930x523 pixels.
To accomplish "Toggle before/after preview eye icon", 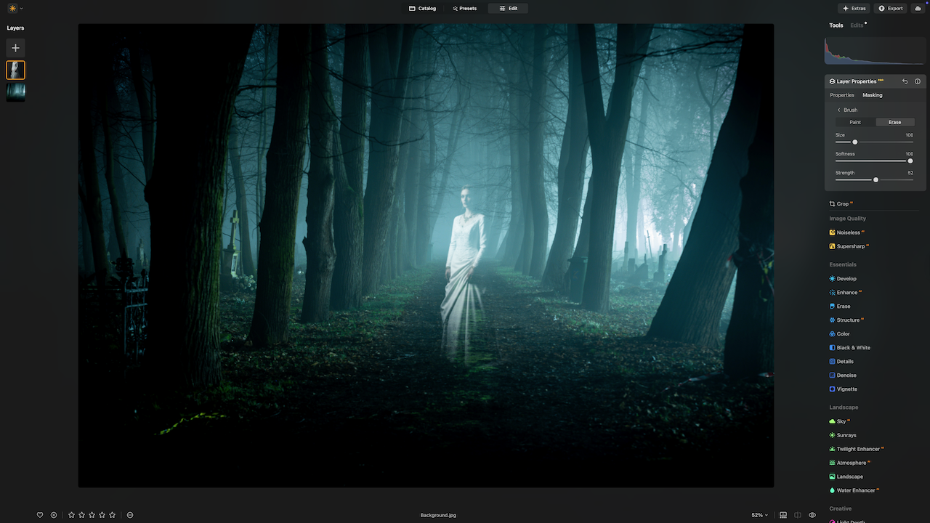I will coord(812,515).
